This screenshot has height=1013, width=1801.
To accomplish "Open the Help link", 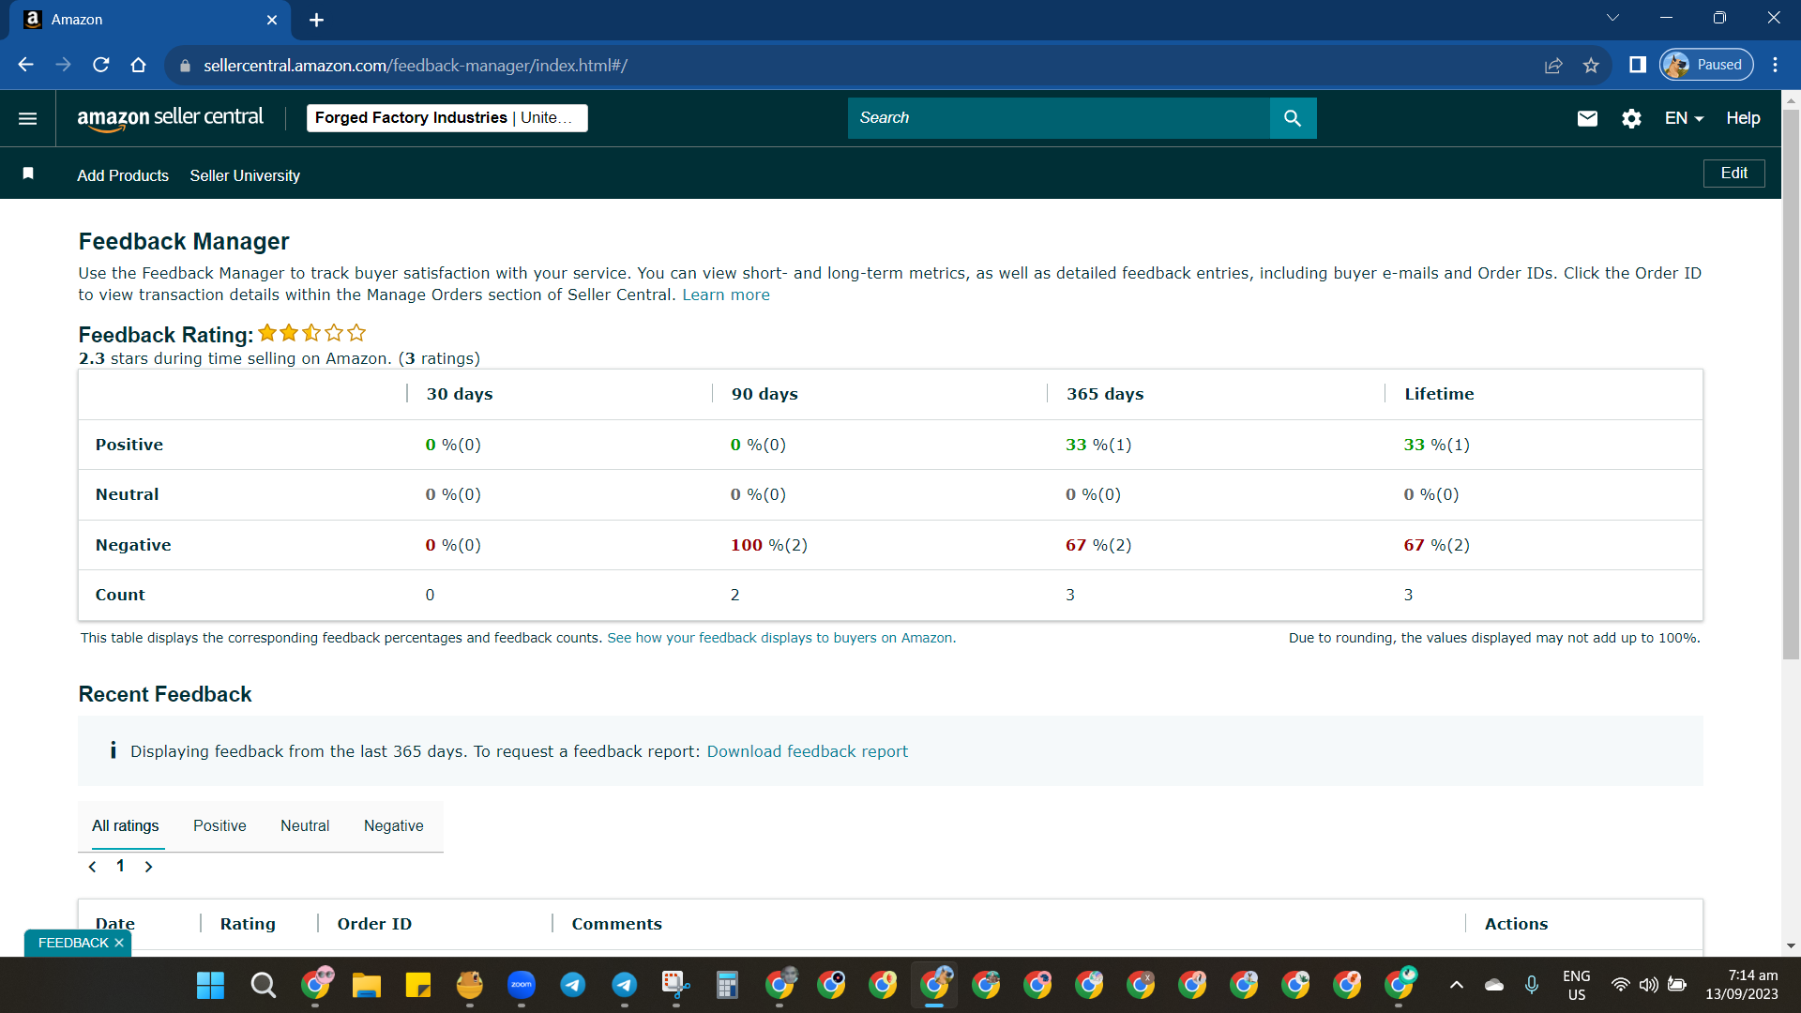I will click(1743, 118).
